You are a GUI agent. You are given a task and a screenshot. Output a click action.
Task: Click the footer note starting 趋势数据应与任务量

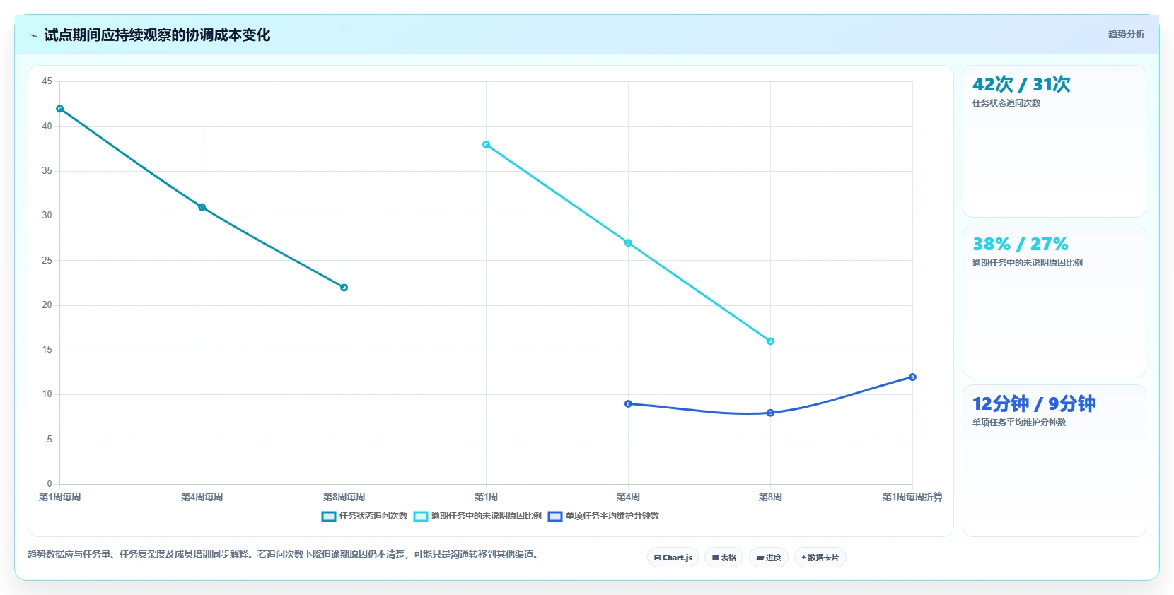point(285,554)
